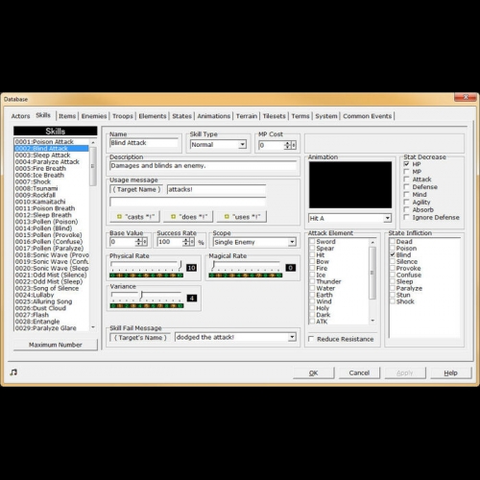Screen dimensions: 480x480
Task: Enable the HP stat decrease checkbox
Action: pos(406,164)
